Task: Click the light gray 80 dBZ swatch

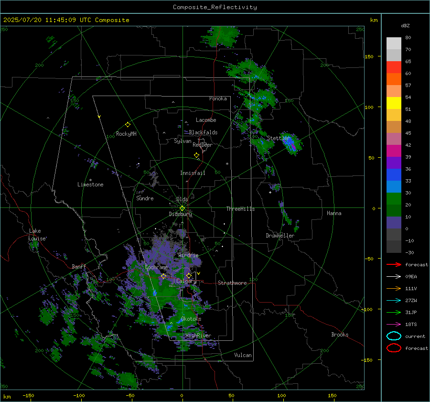Action: point(394,43)
